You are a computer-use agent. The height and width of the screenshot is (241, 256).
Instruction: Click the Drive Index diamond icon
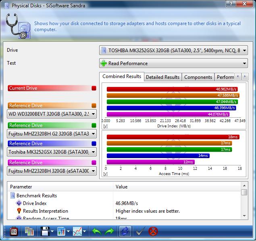[19, 203]
